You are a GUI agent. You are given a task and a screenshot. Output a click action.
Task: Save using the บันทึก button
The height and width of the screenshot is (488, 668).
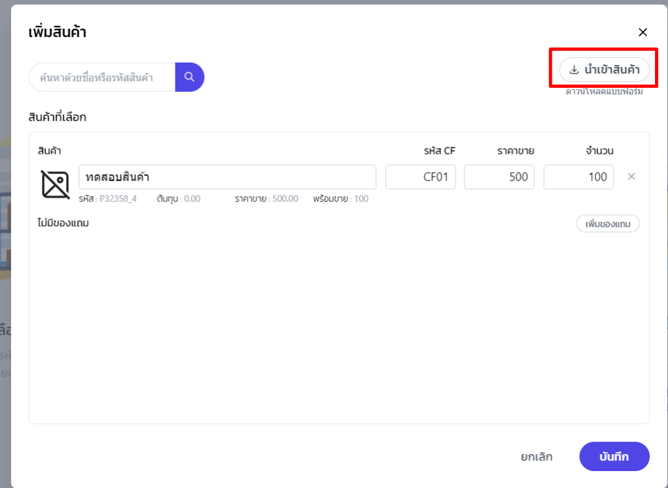[x=614, y=457]
